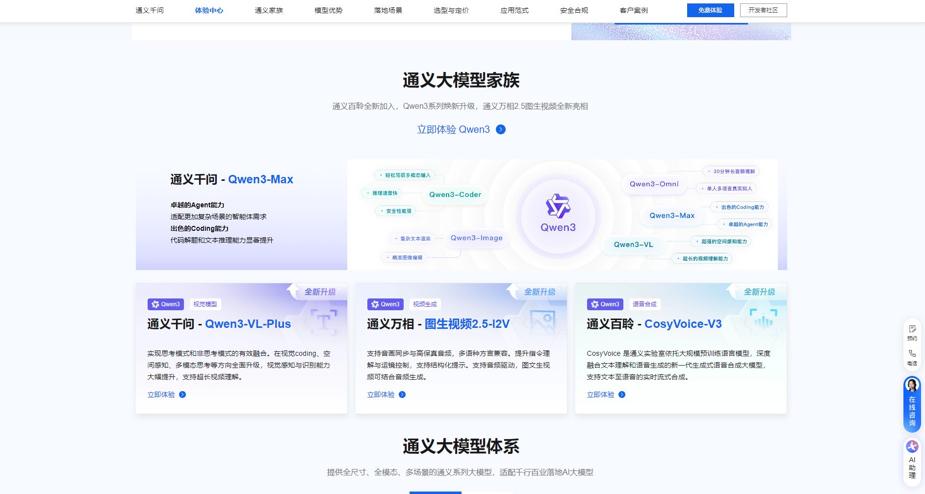The height and width of the screenshot is (494, 925).
Task: Open 客户案例 nav item
Action: (634, 10)
